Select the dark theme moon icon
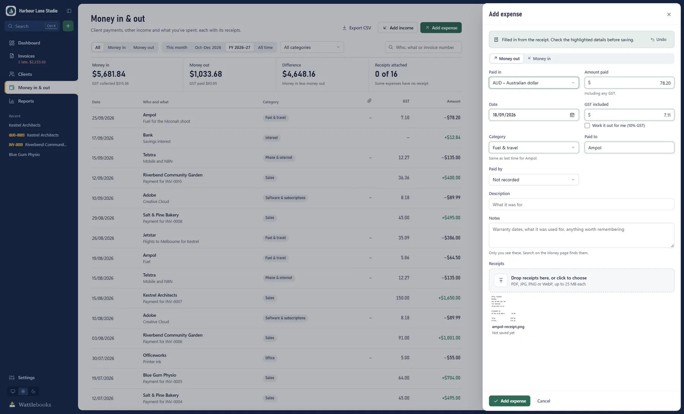Image resolution: width=684 pixels, height=414 pixels. pyautogui.click(x=33, y=391)
